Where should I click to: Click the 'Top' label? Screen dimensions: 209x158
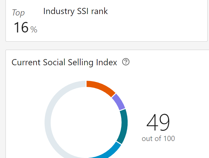[x=18, y=13]
